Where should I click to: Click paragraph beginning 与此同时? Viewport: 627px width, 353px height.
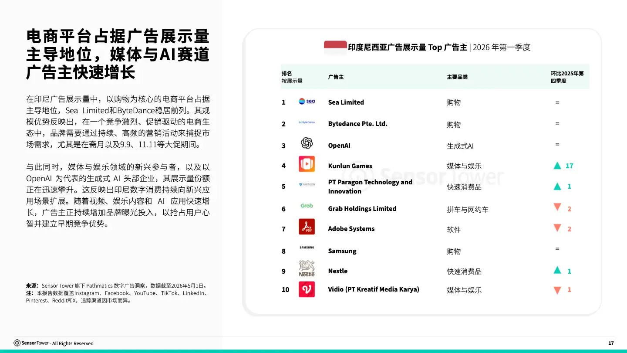click(x=118, y=196)
